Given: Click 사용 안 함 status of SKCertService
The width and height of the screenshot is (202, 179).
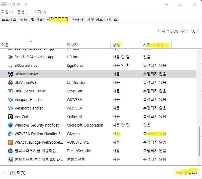Looking at the screenshot, I should [121, 66].
